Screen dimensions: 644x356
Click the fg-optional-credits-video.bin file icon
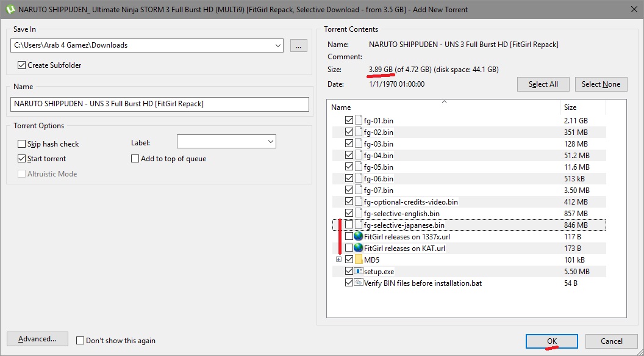358,202
